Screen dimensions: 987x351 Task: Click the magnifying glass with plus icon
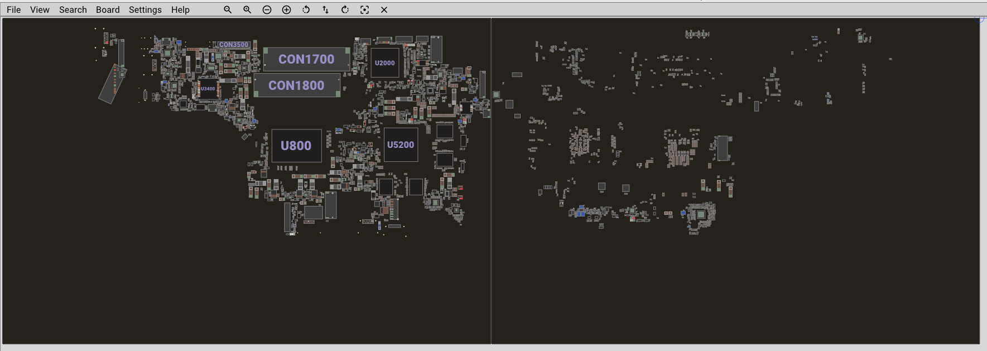247,9
